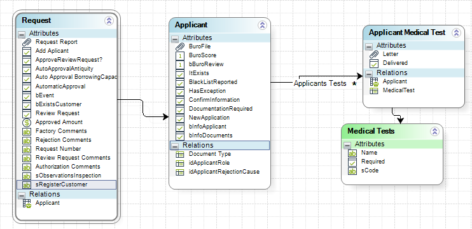Select the bInfoApplicant attribute
The height and width of the screenshot is (229, 472).
point(208,127)
